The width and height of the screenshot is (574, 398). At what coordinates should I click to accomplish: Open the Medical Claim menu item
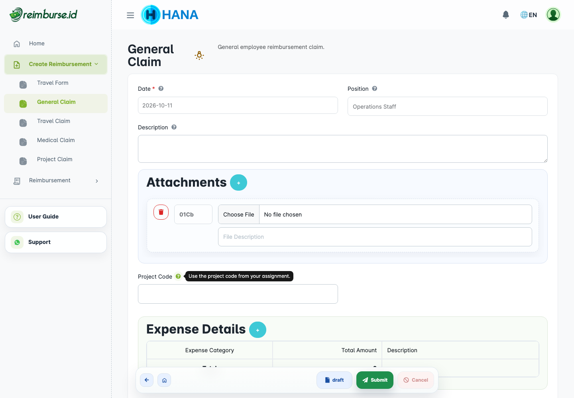coord(56,140)
